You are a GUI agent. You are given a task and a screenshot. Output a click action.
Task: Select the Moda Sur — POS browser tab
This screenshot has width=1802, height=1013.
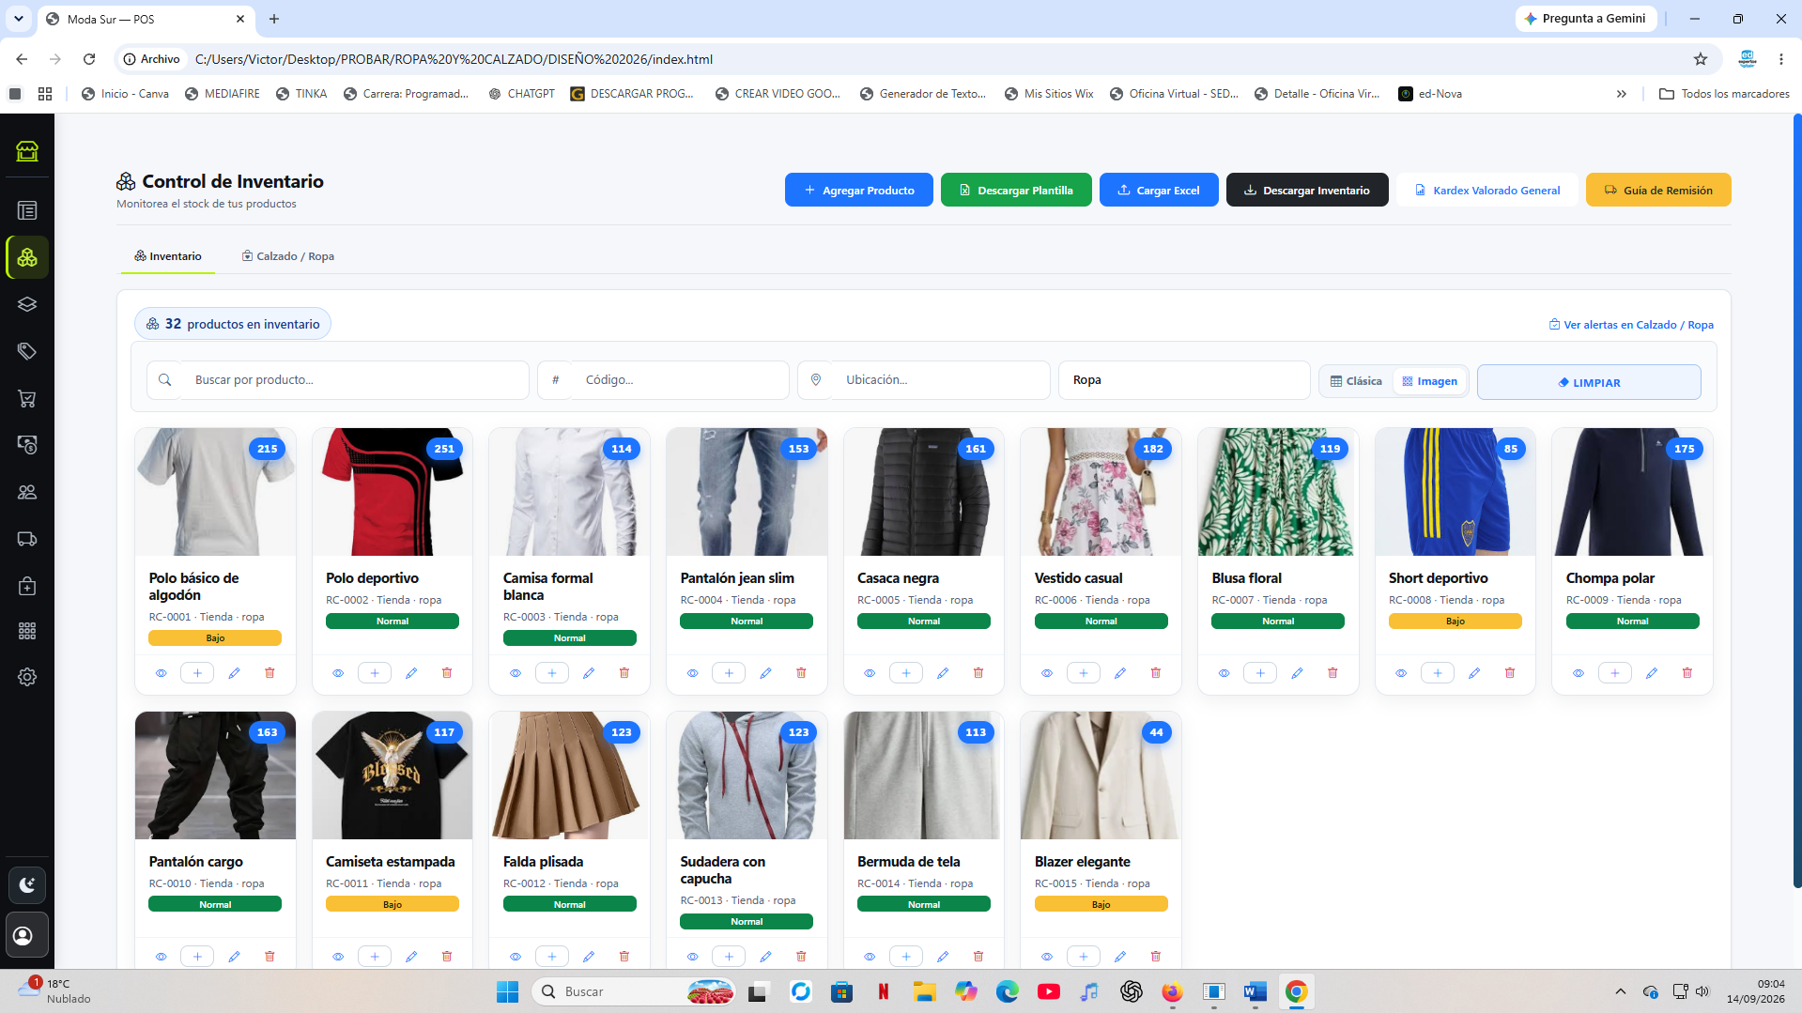pyautogui.click(x=146, y=19)
